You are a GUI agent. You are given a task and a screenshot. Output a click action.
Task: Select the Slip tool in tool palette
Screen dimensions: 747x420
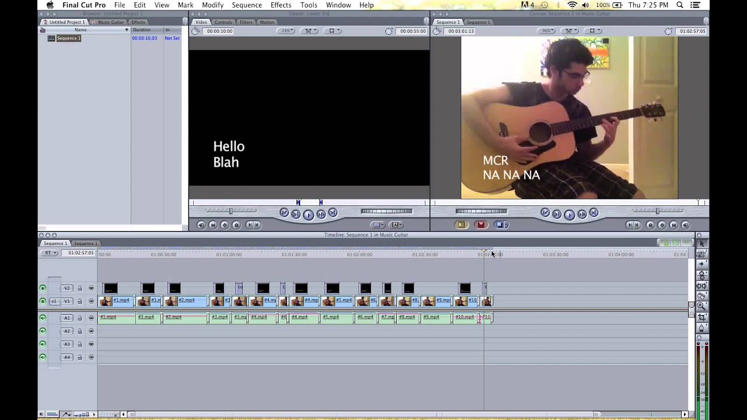point(702,285)
